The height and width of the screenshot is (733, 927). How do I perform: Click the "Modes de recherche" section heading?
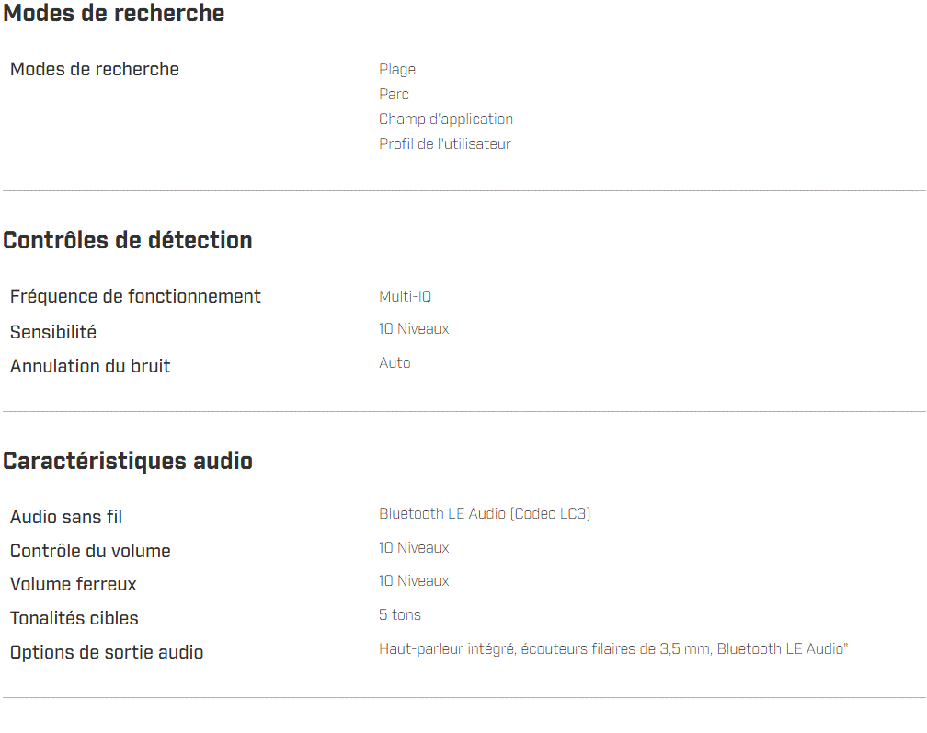click(x=114, y=14)
